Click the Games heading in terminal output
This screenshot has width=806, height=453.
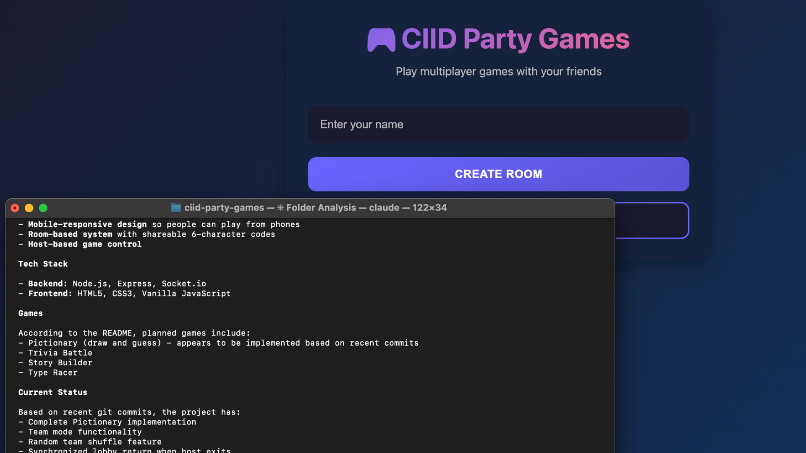tap(30, 313)
